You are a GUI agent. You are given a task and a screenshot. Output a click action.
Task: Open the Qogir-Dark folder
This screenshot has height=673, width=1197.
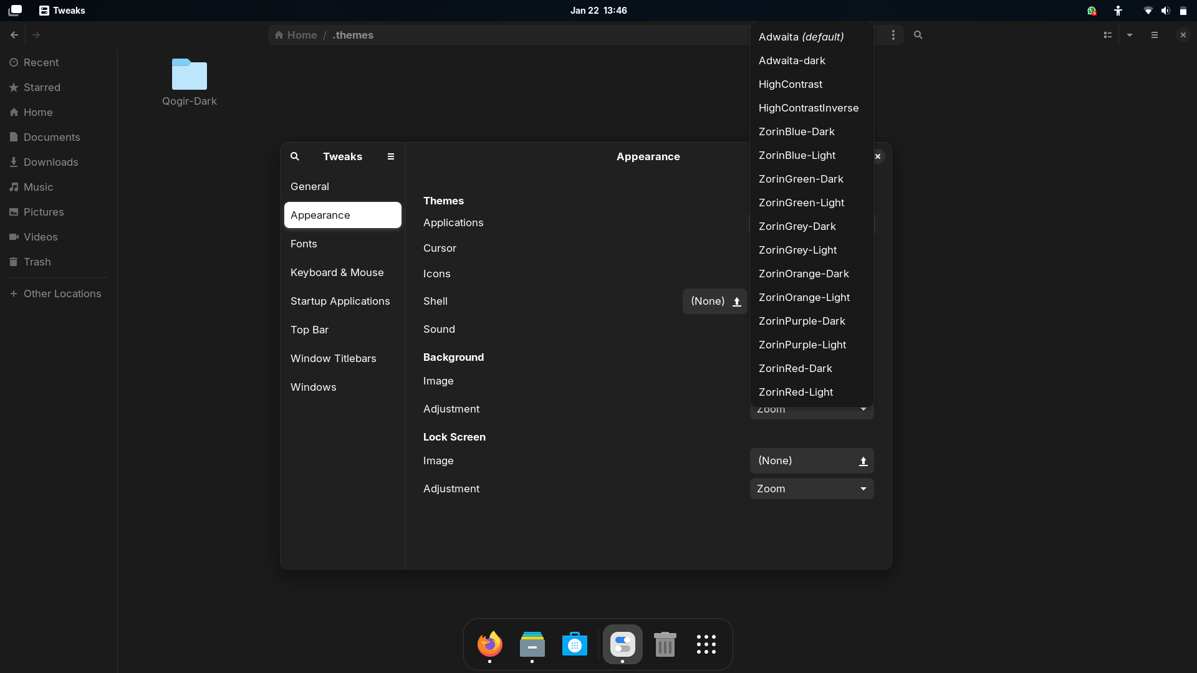tap(190, 82)
